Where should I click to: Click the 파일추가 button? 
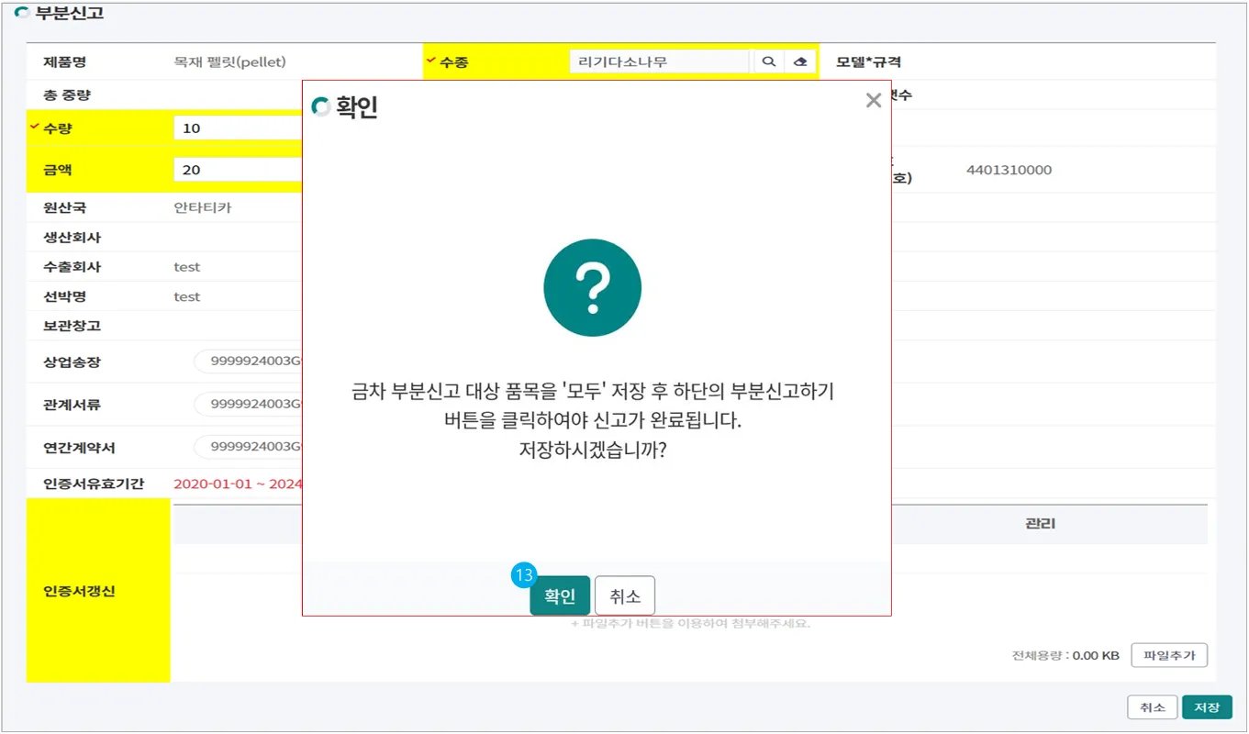point(1168,655)
